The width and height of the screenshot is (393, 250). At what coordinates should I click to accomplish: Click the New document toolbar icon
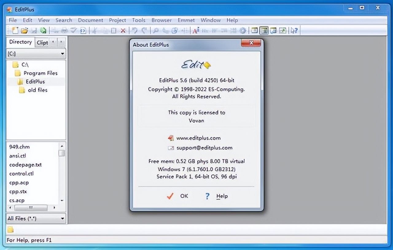15,30
